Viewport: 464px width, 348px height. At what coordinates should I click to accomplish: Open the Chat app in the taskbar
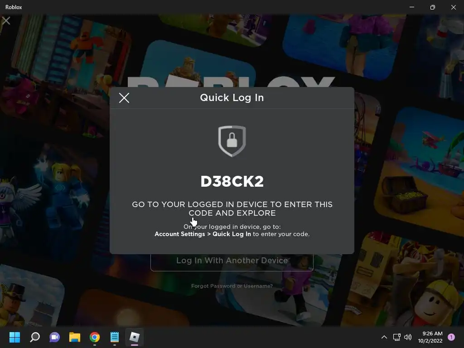[x=54, y=337]
